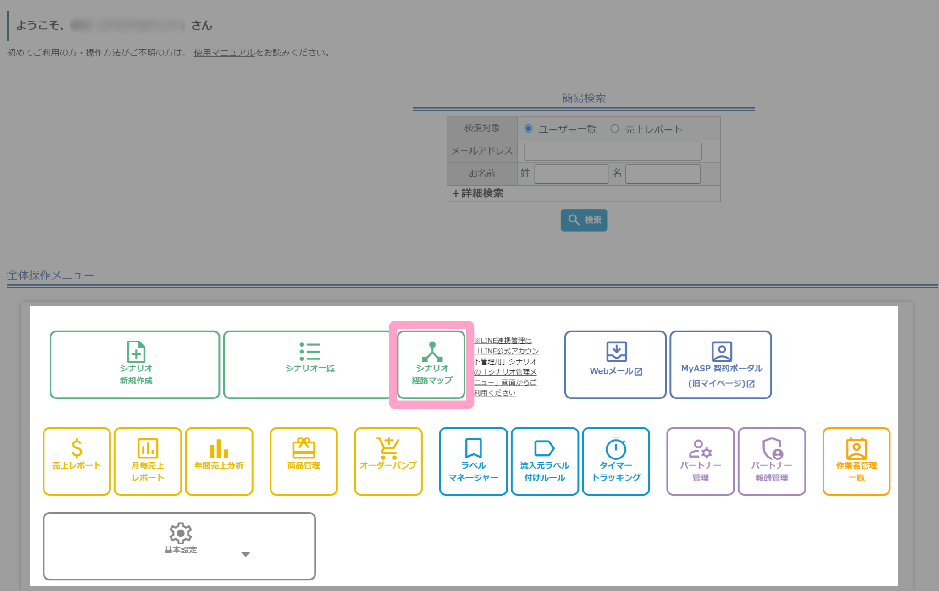The height and width of the screenshot is (591, 939).
Task: Open MyASP 契約ポータル tile
Action: (x=721, y=365)
